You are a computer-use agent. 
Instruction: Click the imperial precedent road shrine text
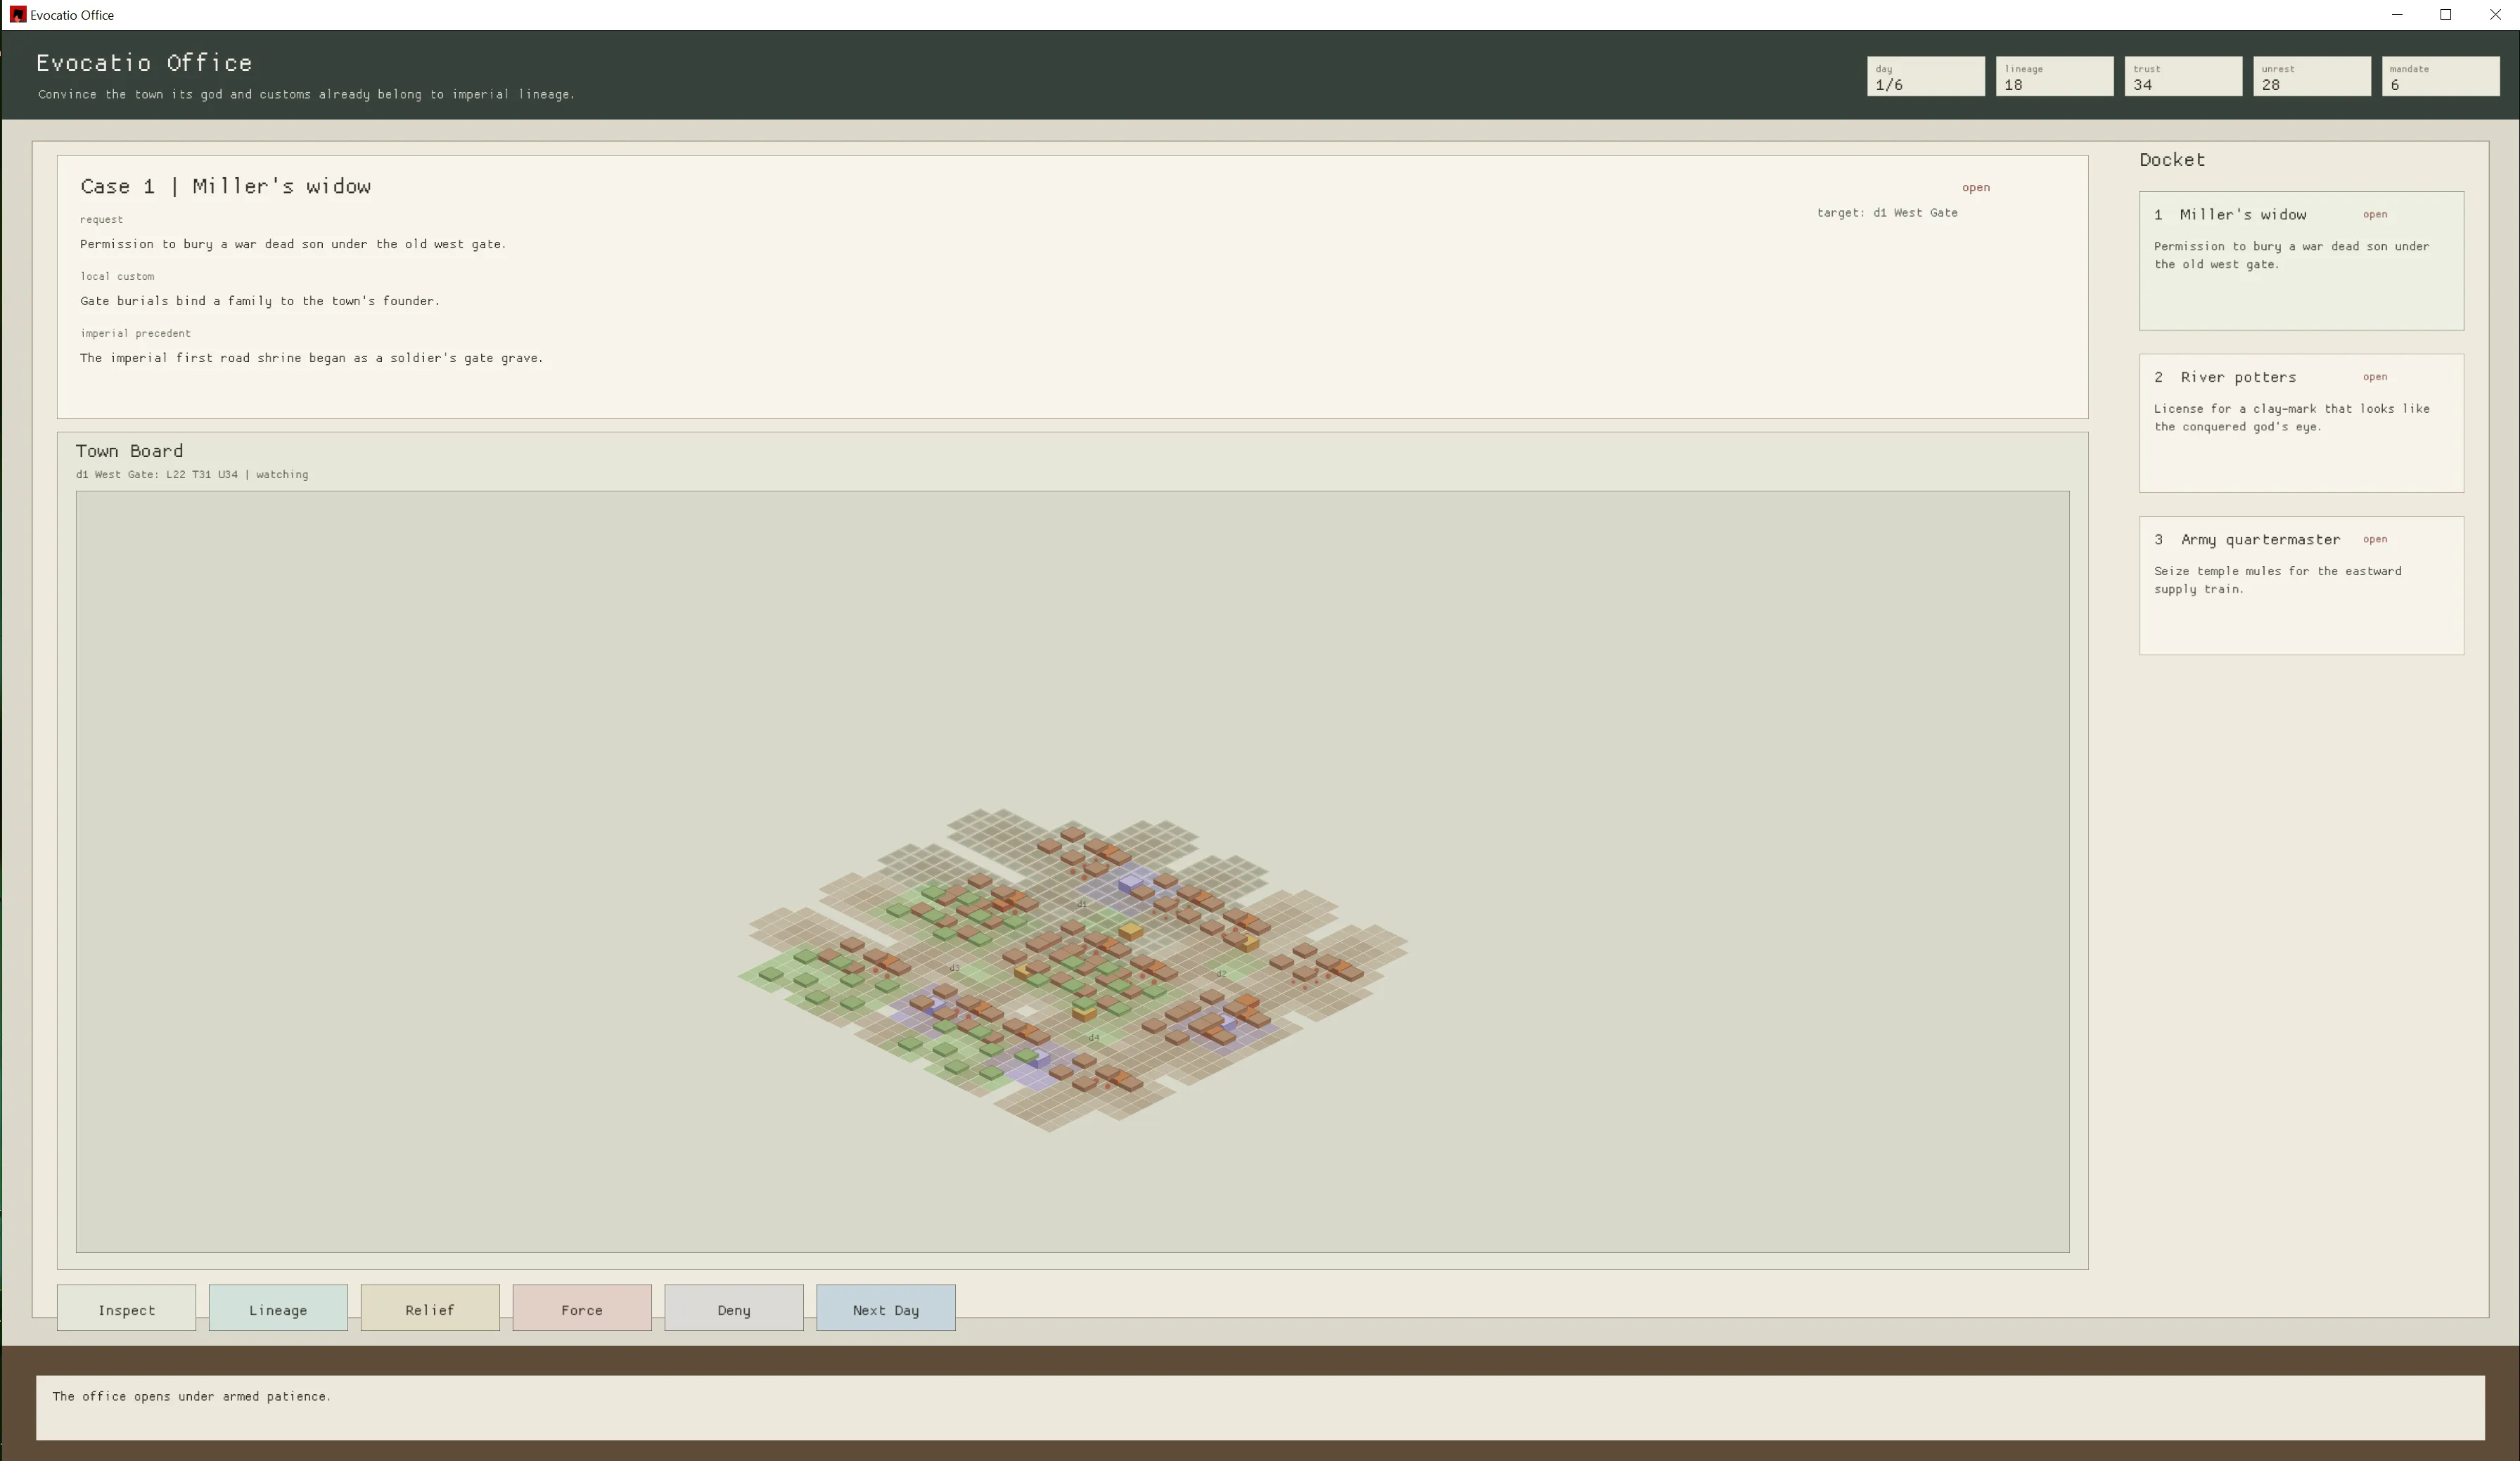coord(311,358)
